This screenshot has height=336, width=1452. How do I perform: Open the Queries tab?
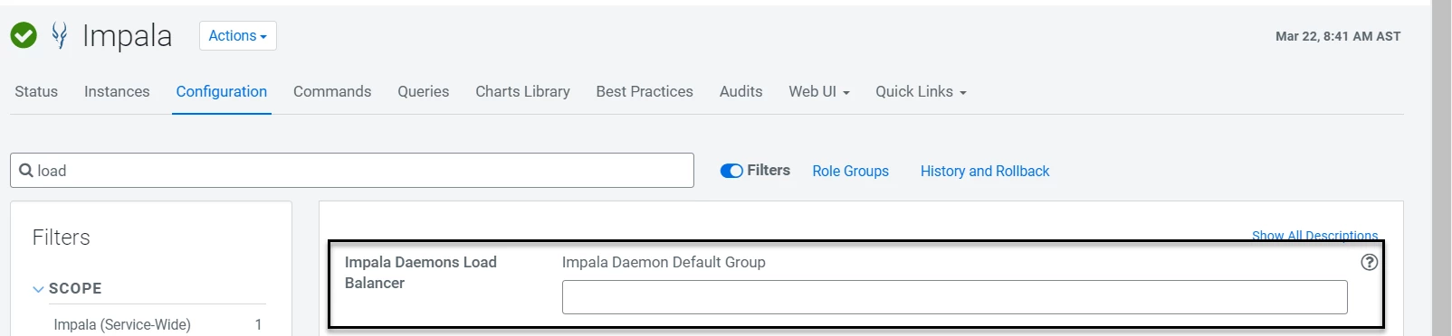pos(424,91)
